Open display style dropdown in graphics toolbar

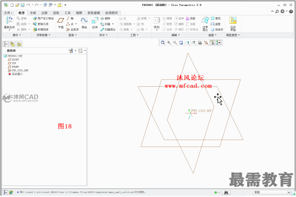click(x=188, y=43)
